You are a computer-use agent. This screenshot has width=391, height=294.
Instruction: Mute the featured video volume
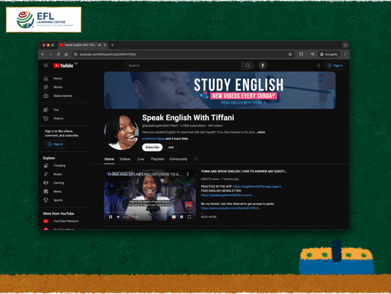(x=118, y=217)
